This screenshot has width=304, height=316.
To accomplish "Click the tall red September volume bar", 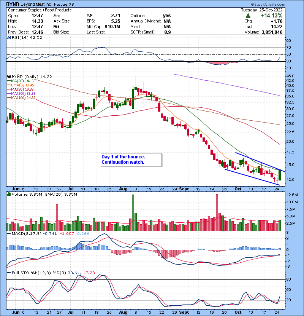I will click(217, 212).
